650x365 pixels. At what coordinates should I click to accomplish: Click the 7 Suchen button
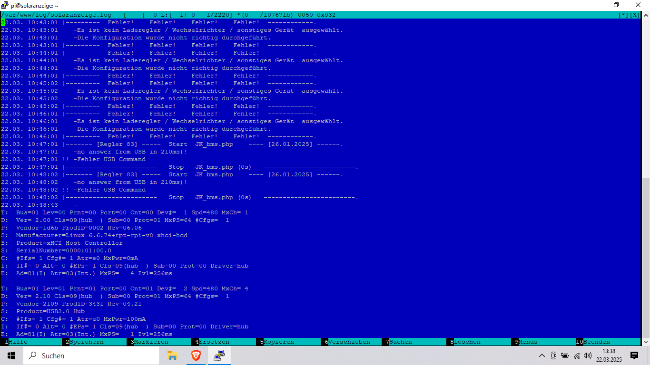[400, 342]
